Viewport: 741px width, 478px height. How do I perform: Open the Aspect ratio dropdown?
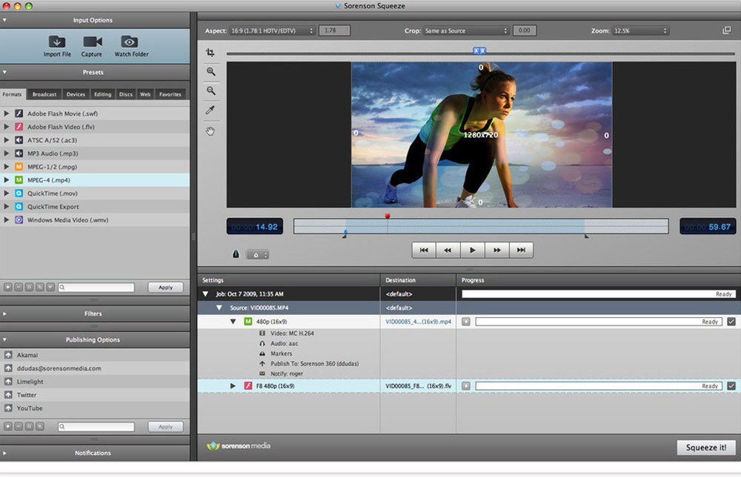pos(272,30)
